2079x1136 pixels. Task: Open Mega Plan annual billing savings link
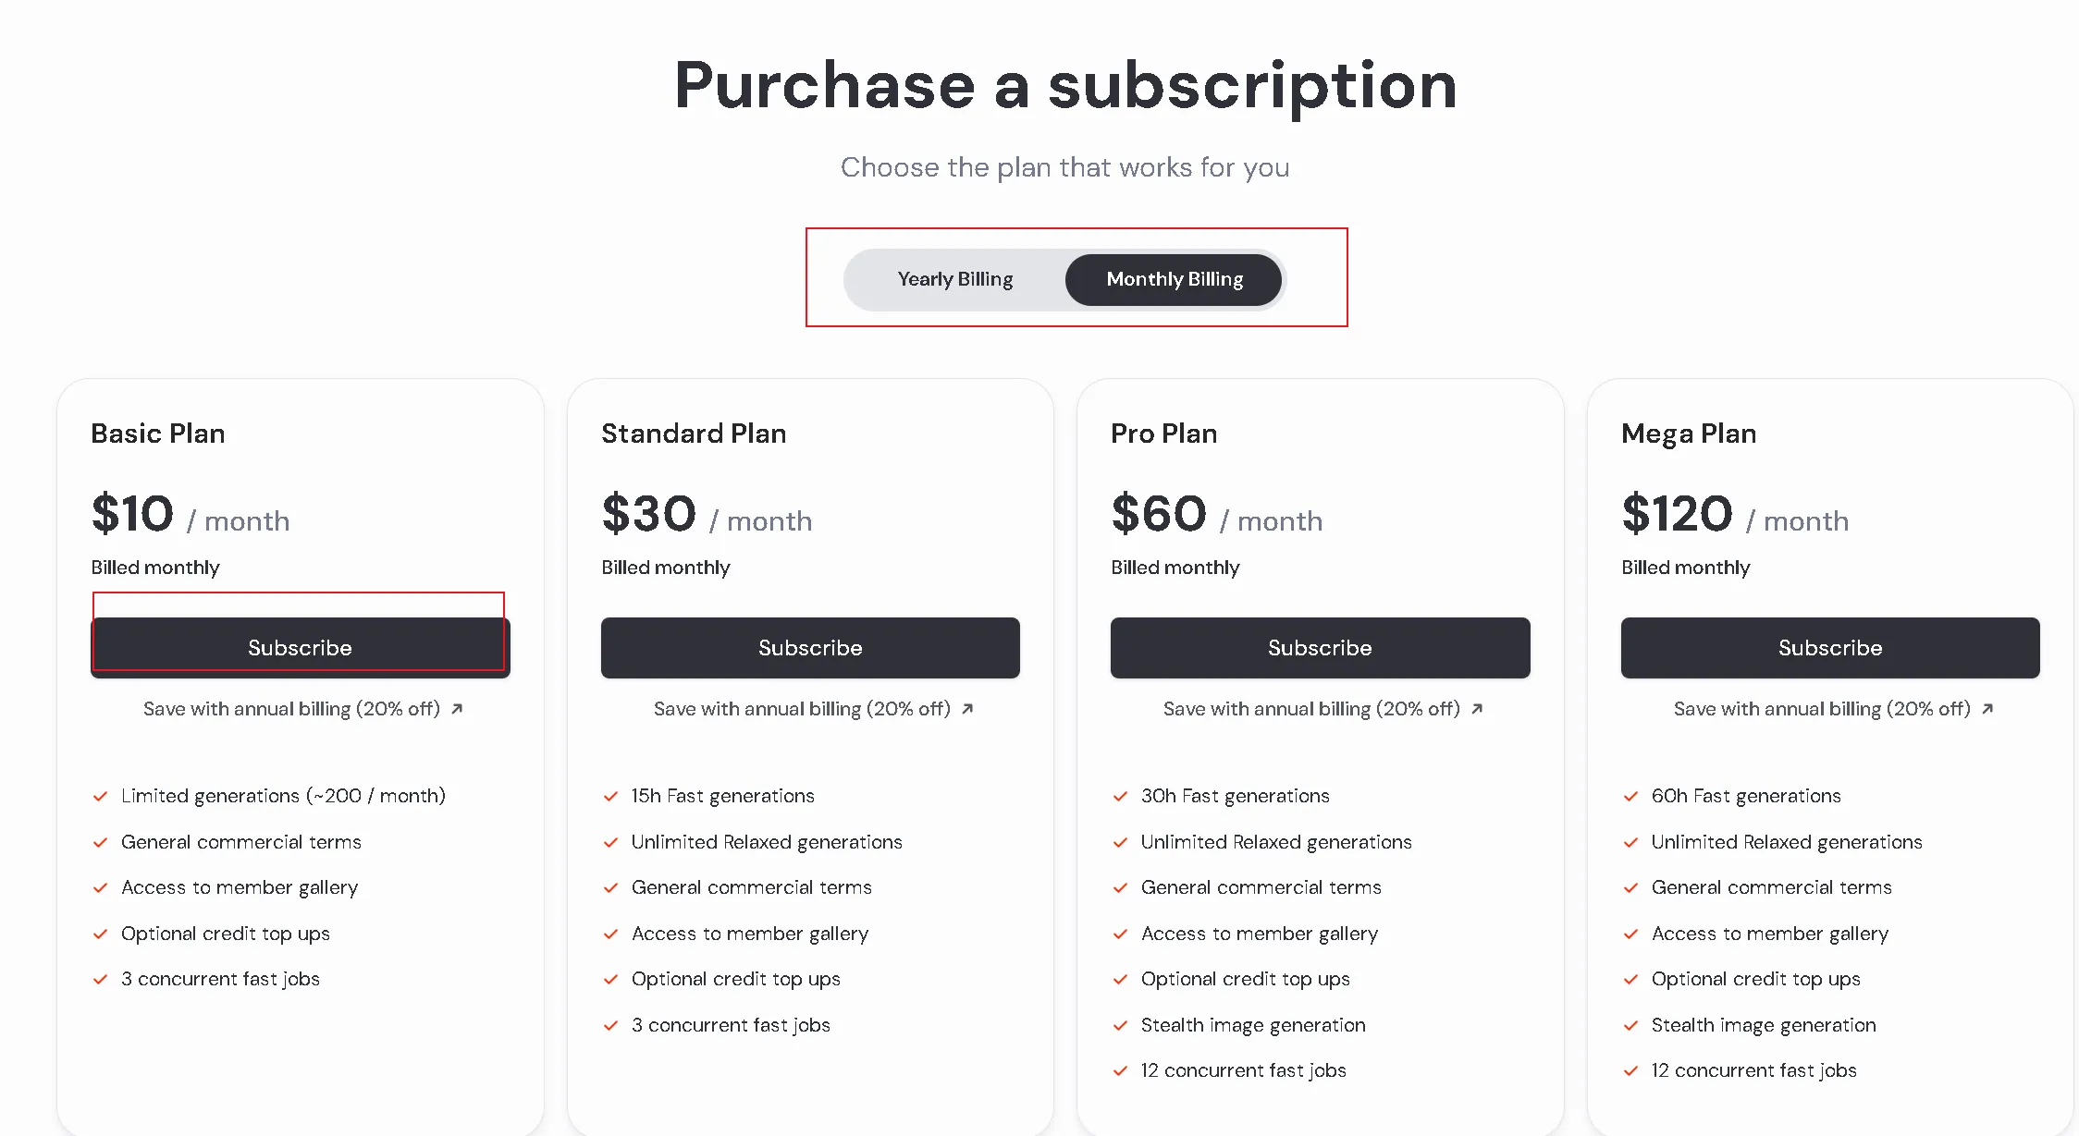(x=1822, y=709)
